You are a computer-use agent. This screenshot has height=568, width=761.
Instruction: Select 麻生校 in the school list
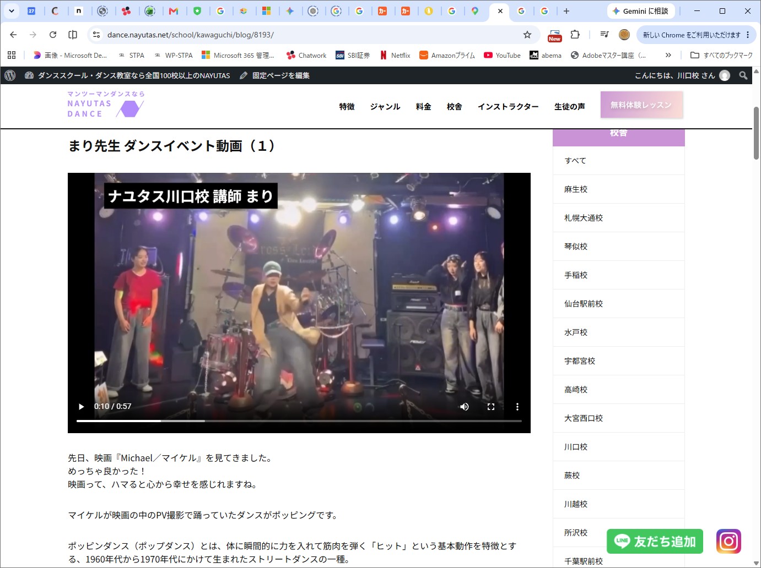tap(618, 189)
